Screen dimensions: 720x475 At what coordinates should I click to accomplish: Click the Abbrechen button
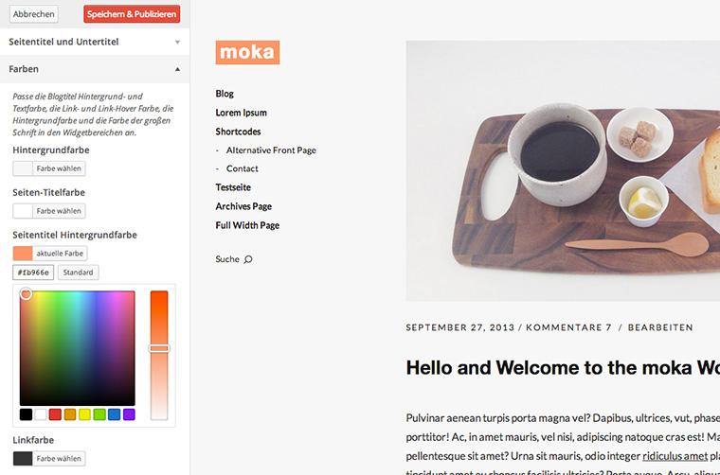coord(33,14)
